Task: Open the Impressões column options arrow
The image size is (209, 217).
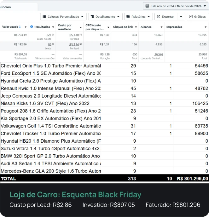Action: click(x=206, y=27)
